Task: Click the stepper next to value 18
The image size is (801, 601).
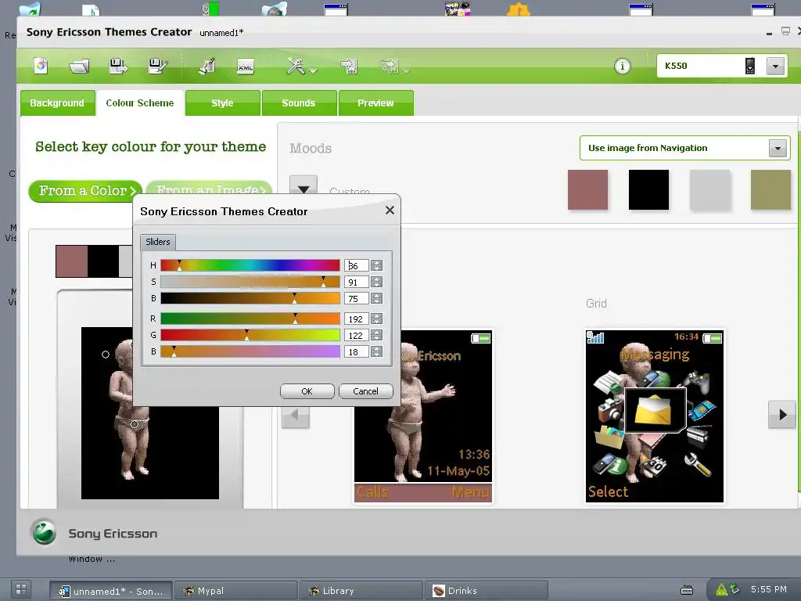Action: pos(376,351)
